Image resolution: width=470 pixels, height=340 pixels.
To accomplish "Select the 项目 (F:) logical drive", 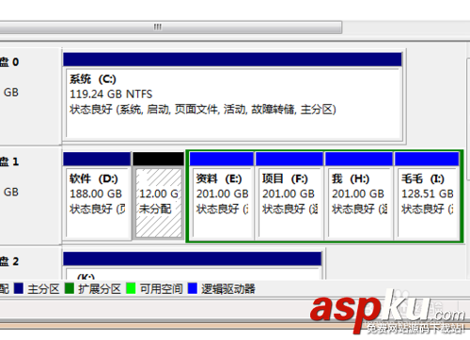I will tap(290, 195).
